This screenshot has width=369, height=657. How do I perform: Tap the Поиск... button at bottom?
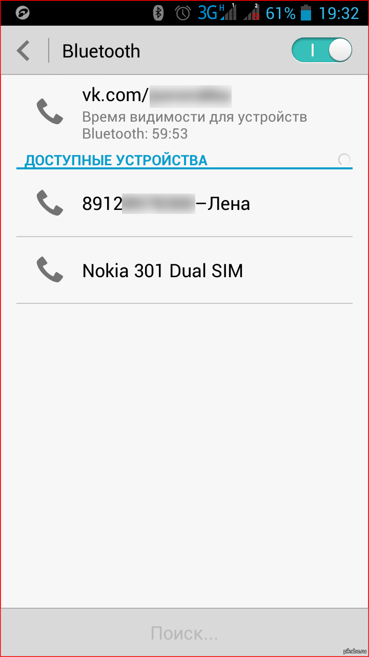[184, 633]
